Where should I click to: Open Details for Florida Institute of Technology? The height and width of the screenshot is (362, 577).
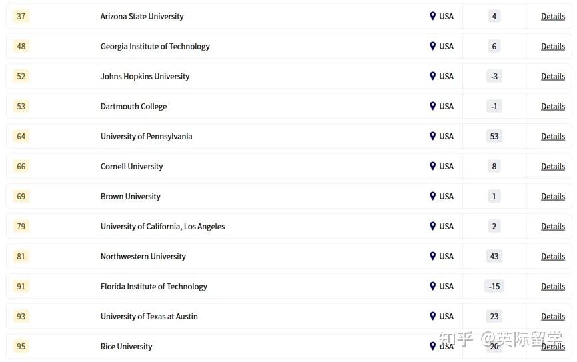click(552, 287)
